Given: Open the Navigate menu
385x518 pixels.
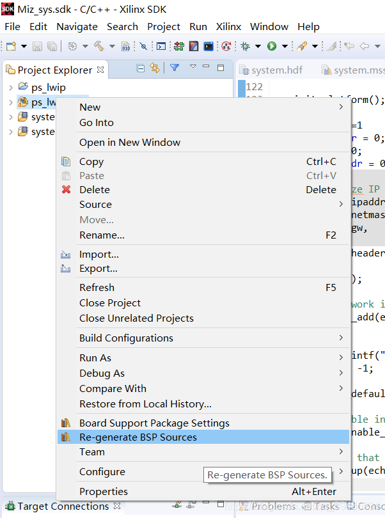Looking at the screenshot, I should coord(77,26).
